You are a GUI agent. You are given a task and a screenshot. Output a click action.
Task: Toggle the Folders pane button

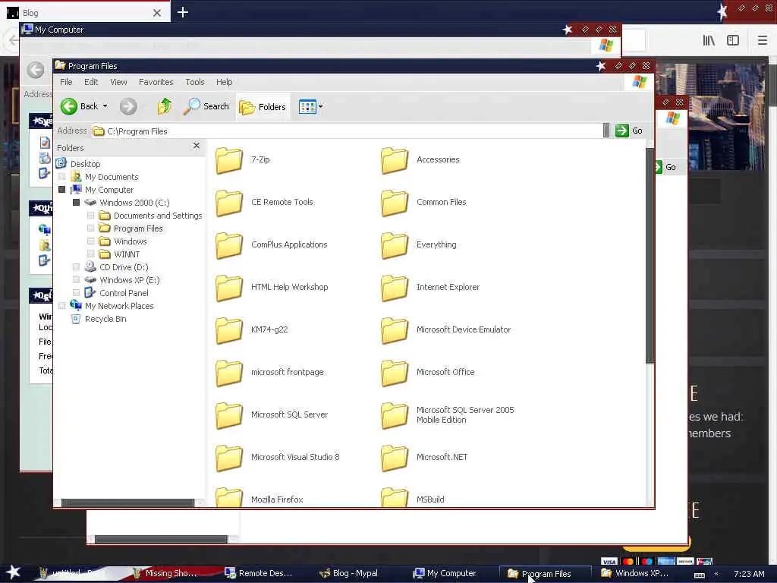[263, 106]
